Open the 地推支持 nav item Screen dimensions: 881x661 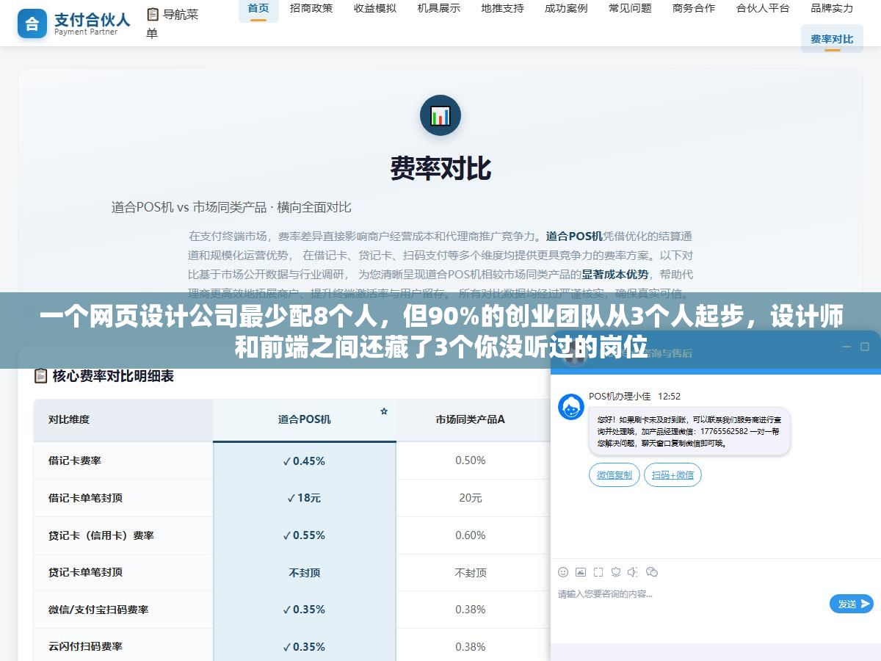[503, 9]
